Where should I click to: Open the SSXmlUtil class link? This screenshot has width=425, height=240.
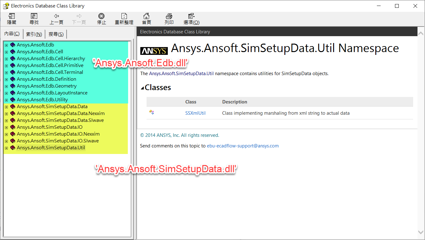pos(195,113)
